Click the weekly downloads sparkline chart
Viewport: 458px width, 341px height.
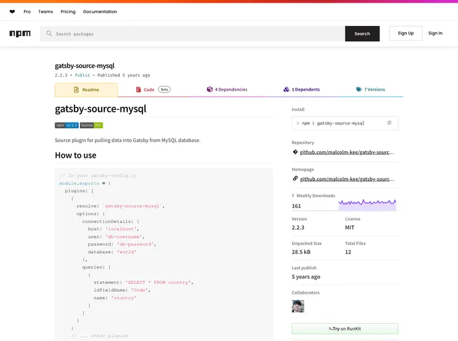click(367, 204)
